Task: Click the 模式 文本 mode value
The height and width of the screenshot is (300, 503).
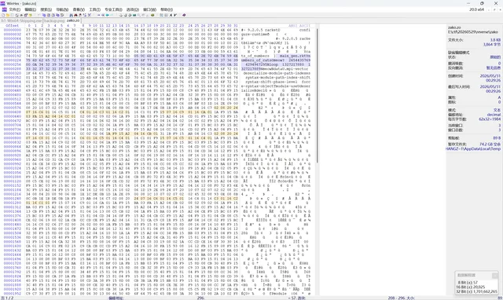Action: point(497,110)
